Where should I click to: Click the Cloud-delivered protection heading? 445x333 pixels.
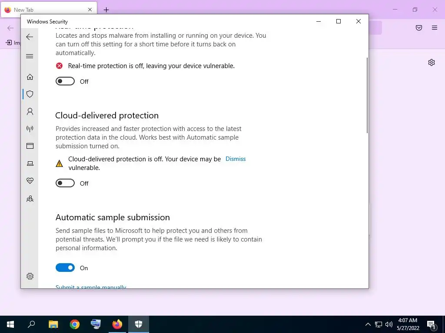(x=107, y=115)
